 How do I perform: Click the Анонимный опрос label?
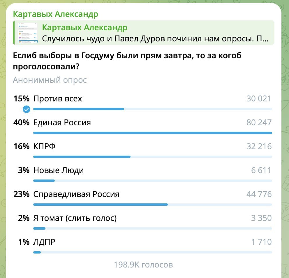click(x=50, y=80)
